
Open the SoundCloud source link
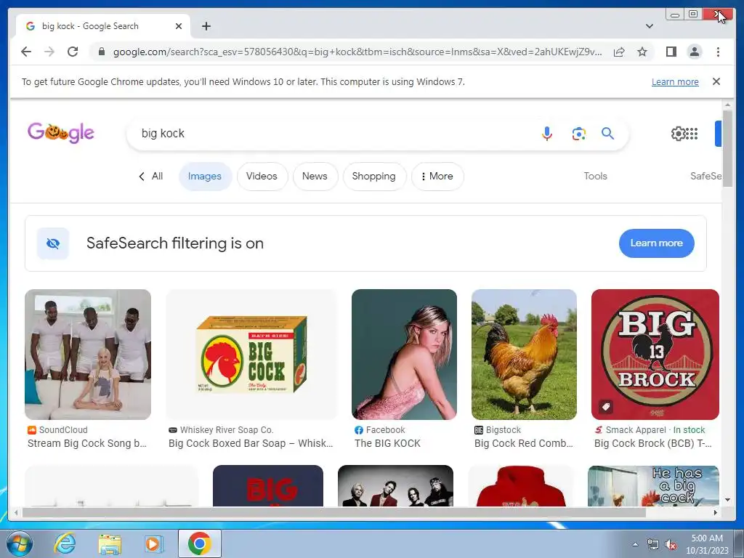57,430
